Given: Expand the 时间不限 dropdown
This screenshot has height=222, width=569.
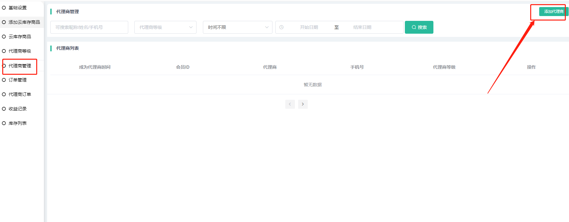Looking at the screenshot, I should coord(237,27).
